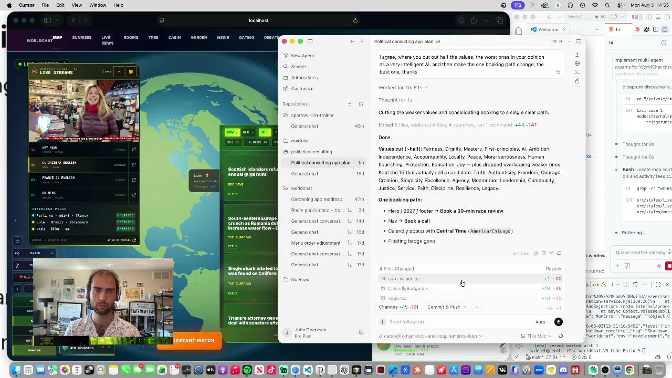
Task: Click the down arrow next to Commit & Push
Action: point(477,307)
